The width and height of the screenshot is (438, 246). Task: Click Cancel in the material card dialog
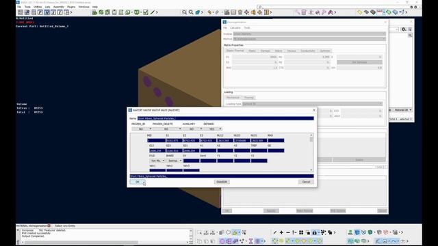tap(306, 182)
